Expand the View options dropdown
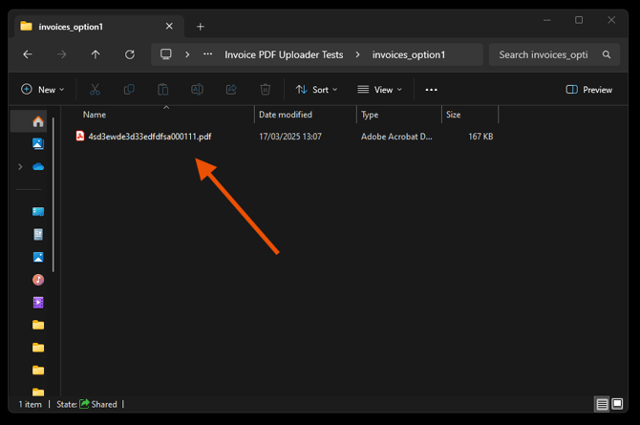Screen dimensions: 640x425 coord(379,90)
